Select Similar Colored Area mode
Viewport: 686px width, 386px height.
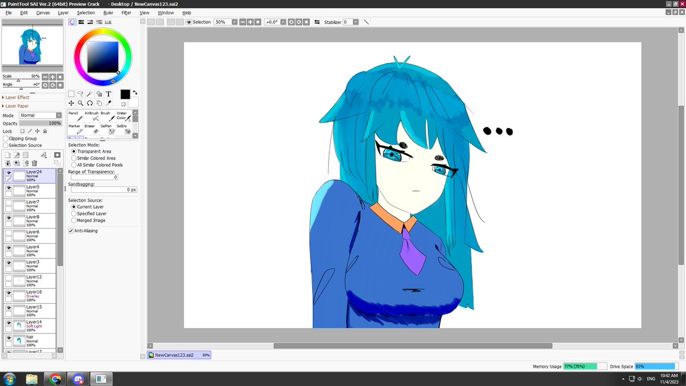pos(74,158)
